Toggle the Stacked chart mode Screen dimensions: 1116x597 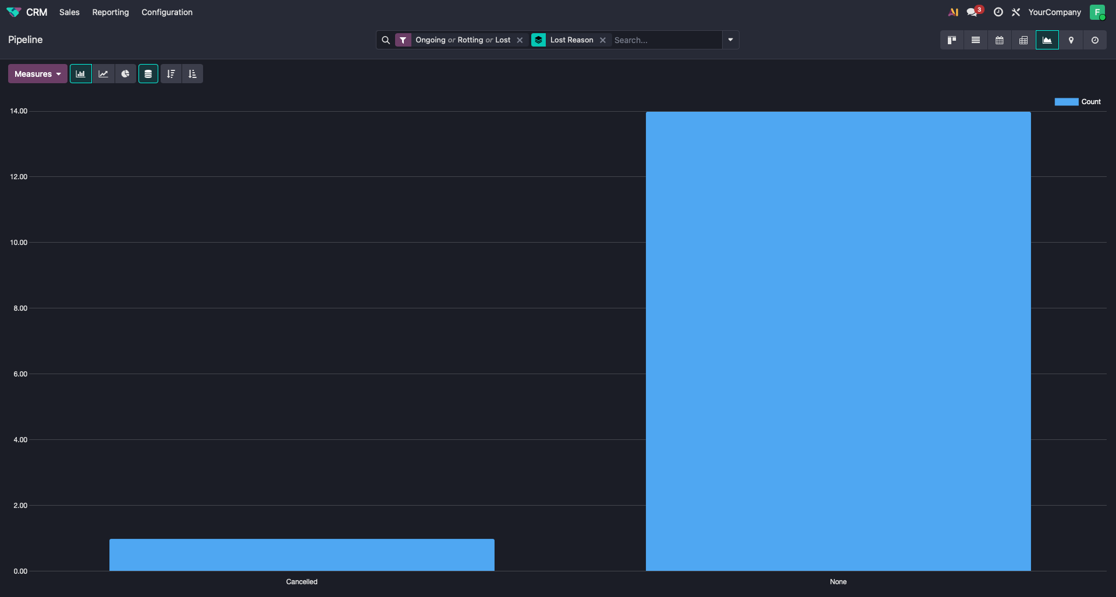pos(148,74)
